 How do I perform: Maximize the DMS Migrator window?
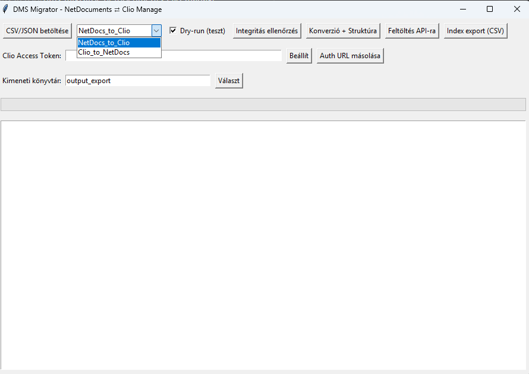[x=490, y=9]
